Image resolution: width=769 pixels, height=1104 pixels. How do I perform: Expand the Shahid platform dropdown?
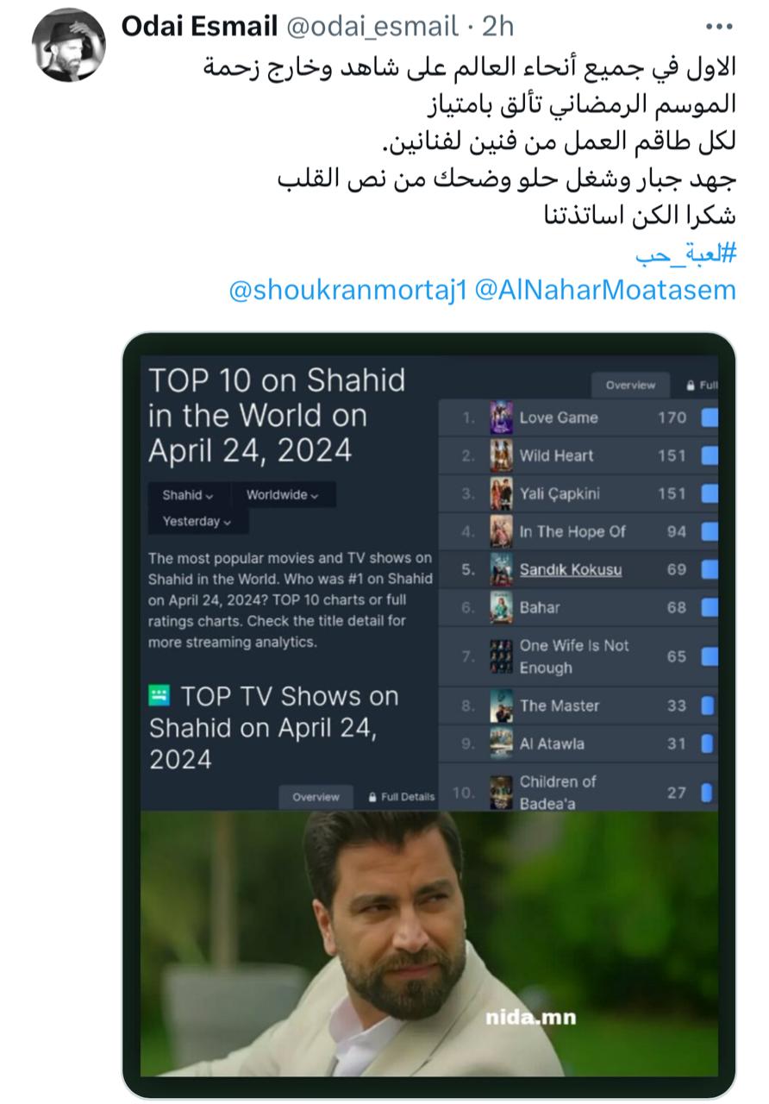pyautogui.click(x=188, y=495)
